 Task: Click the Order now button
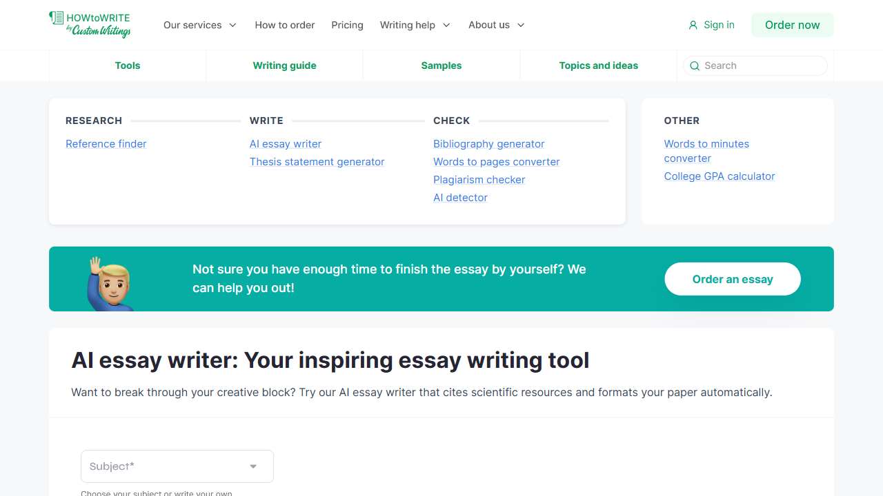pos(792,25)
